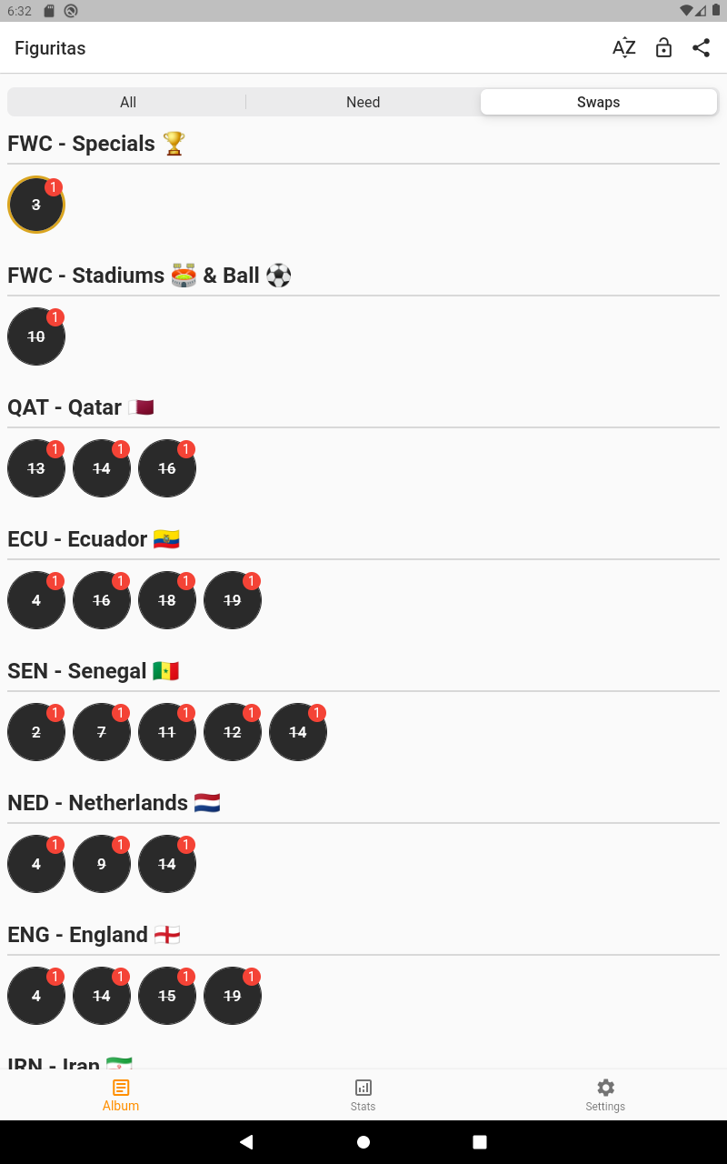This screenshot has height=1164, width=727.
Task: Switch to the All filter tab
Action: pyautogui.click(x=128, y=102)
